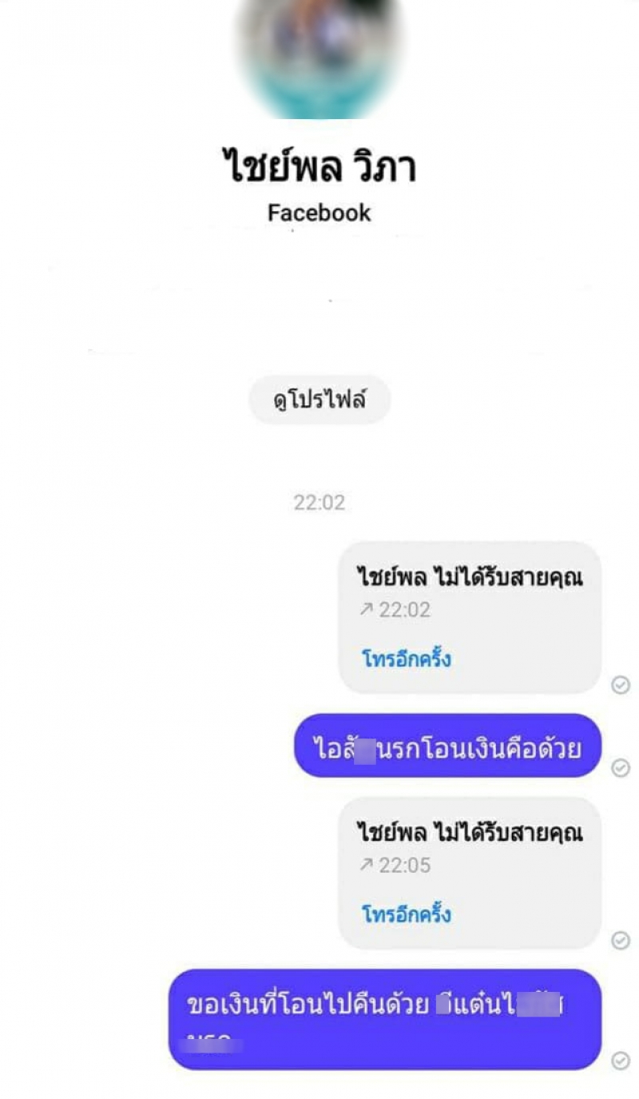Tap ไชย์พล ไม่ได้รับสายคุณ title in second call card

[x=470, y=832]
